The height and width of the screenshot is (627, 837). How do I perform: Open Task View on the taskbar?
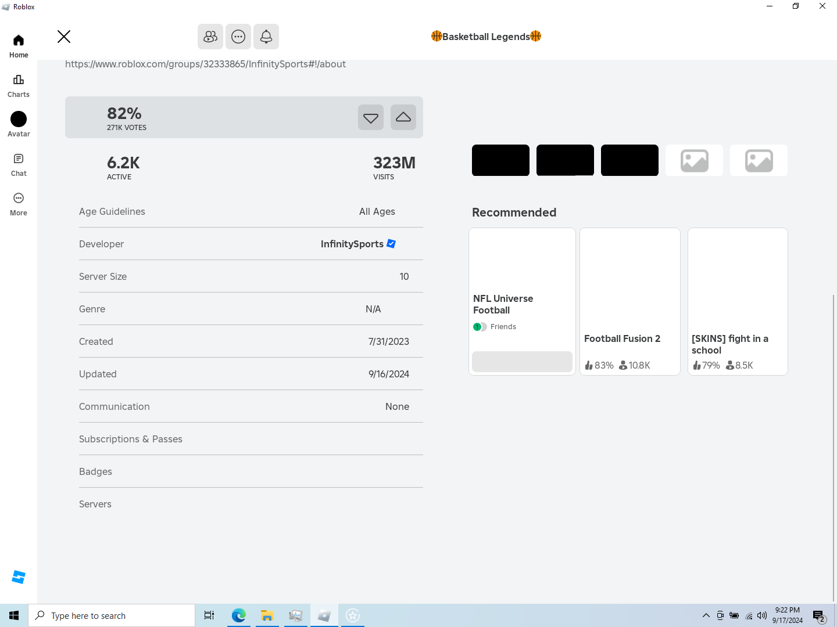point(209,615)
